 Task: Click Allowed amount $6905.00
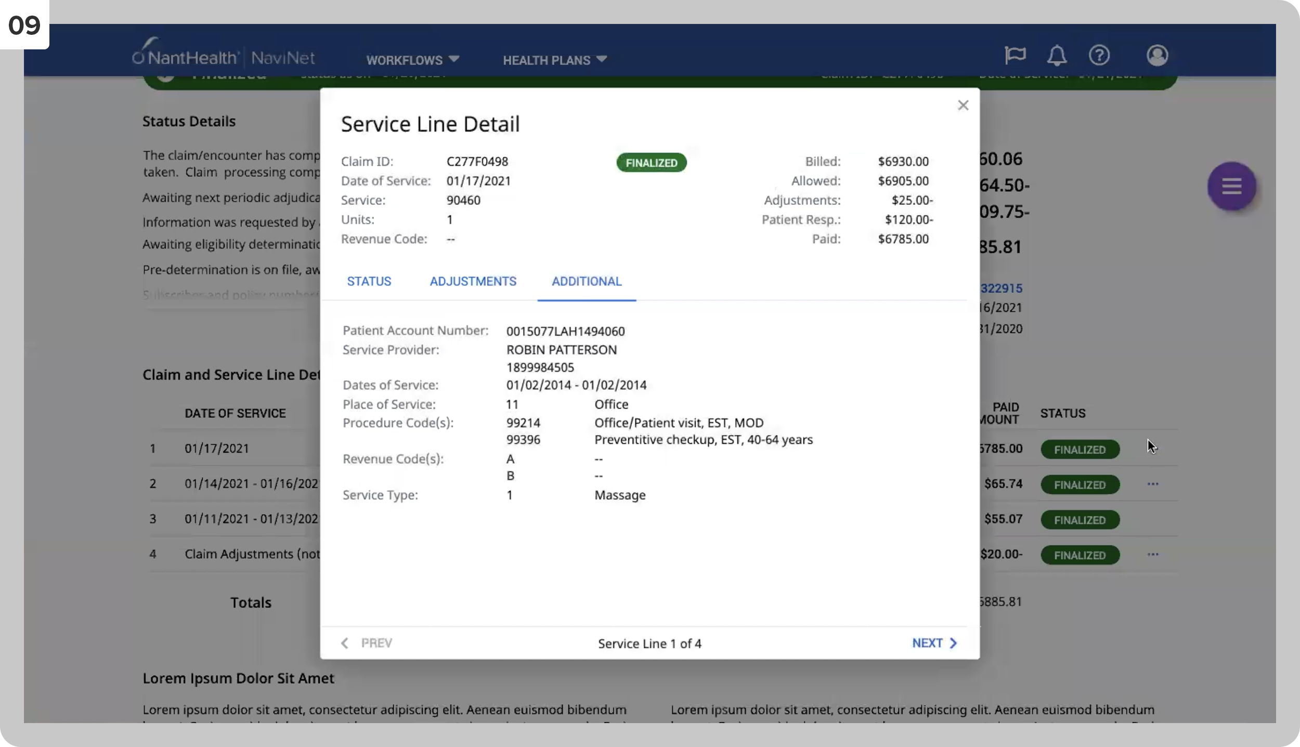coord(903,181)
